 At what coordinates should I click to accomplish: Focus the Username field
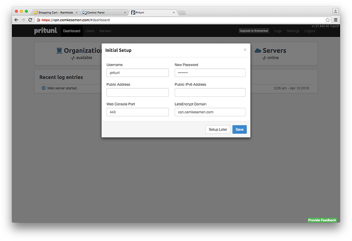138,73
